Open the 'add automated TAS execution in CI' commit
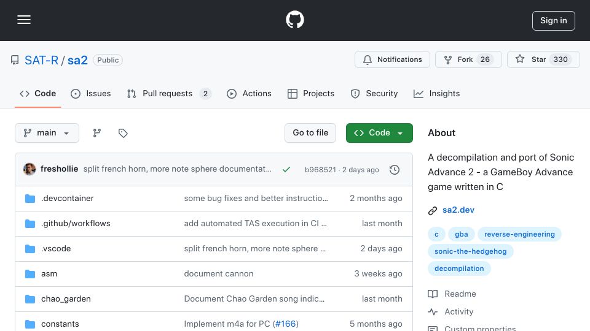The image size is (590, 331). 255,223
